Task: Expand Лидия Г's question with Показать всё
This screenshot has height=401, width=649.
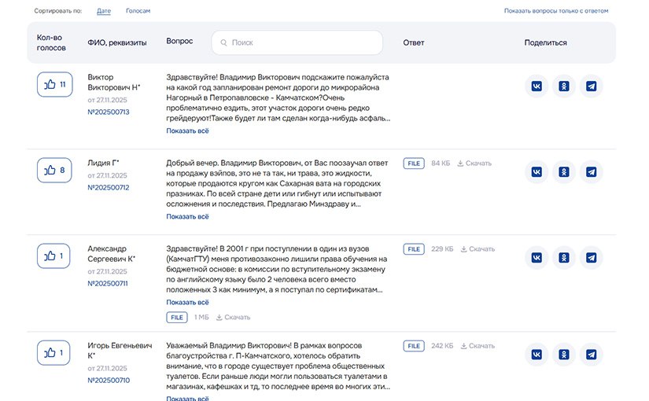Action: coord(187,216)
